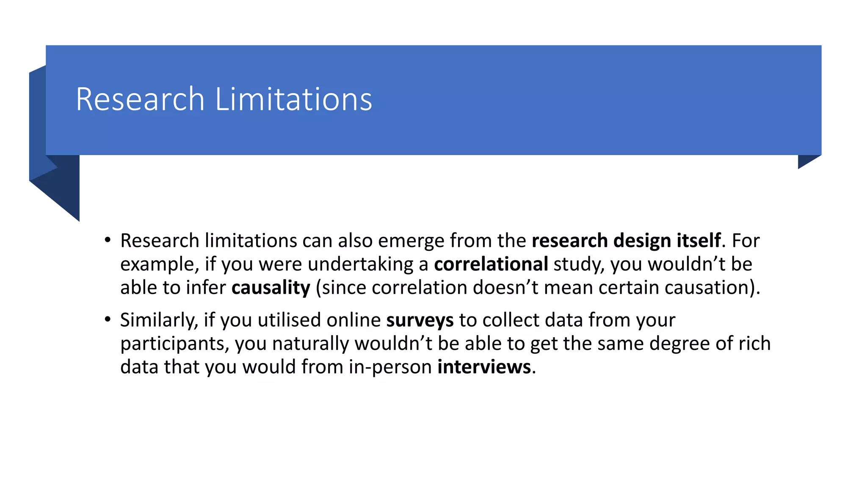Click the first bullet point marker
The height and width of the screenshot is (488, 867).
tap(108, 241)
